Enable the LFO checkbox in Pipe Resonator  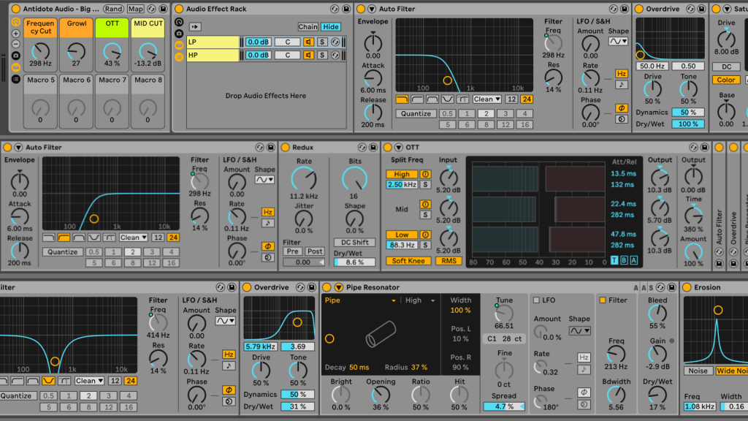[x=537, y=300]
